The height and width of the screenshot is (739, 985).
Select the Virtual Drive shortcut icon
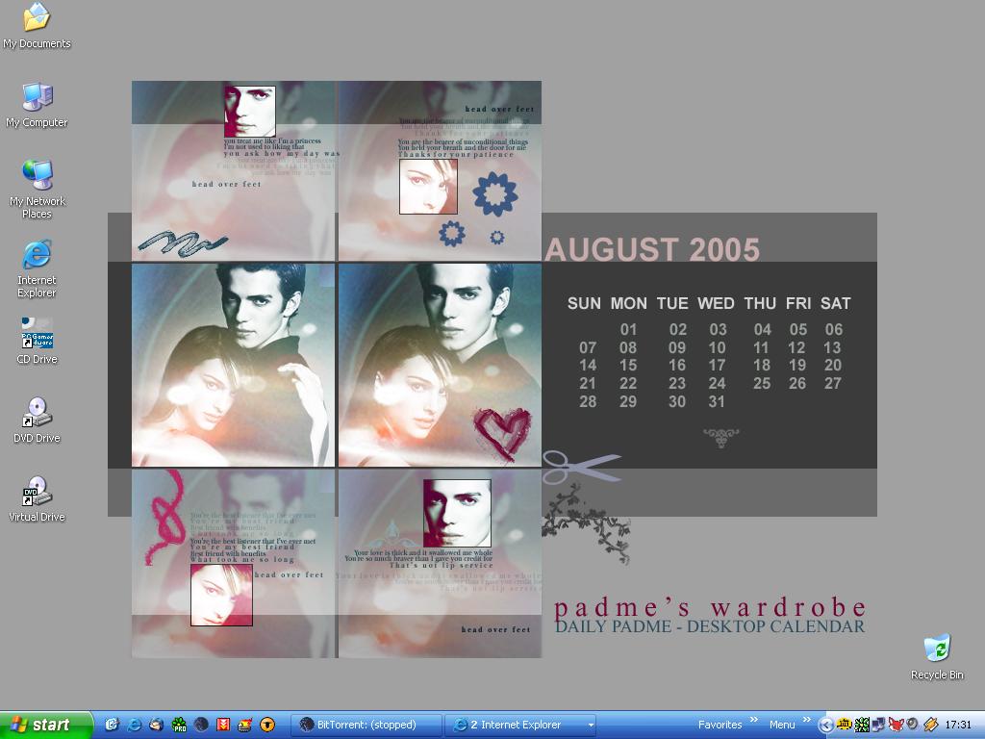click(x=37, y=493)
